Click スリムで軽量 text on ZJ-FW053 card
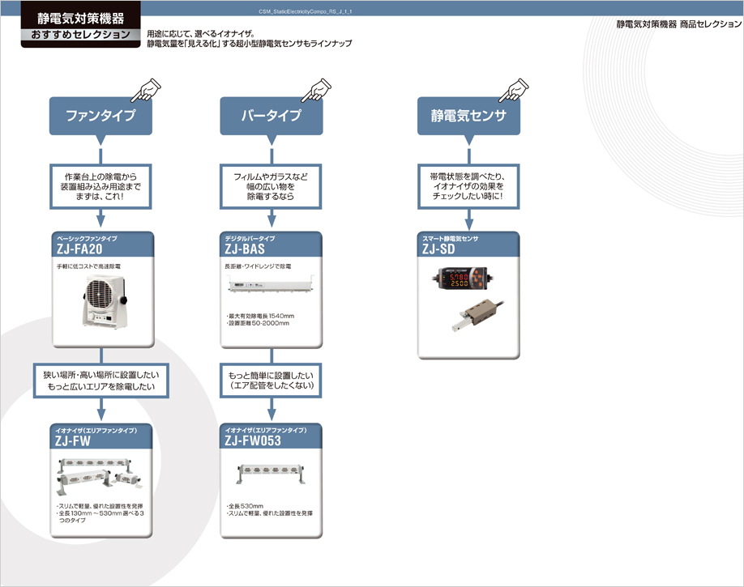 pyautogui.click(x=270, y=513)
